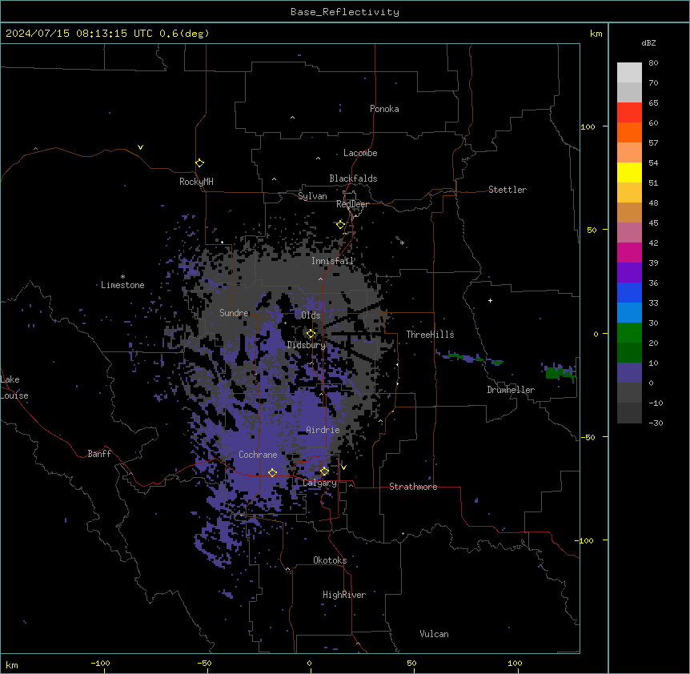The height and width of the screenshot is (674, 690).
Task: Click the magenta 42 dBZ legend swatch
Action: pos(629,252)
